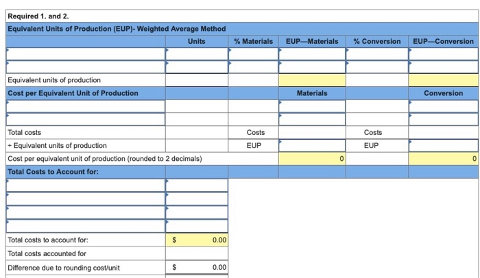Click the Conversion cell in the Total costs row

(x=444, y=132)
